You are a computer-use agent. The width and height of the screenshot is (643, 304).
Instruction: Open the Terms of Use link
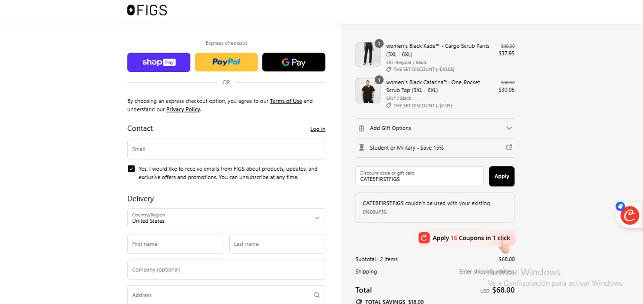coord(285,101)
